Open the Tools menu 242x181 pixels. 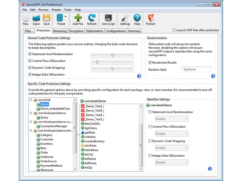pyautogui.click(x=68, y=10)
